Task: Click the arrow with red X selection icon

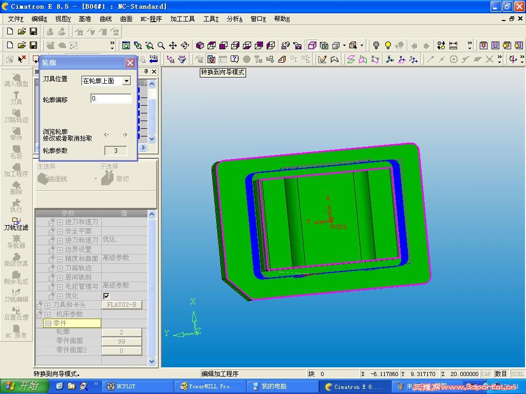Action: point(22,60)
